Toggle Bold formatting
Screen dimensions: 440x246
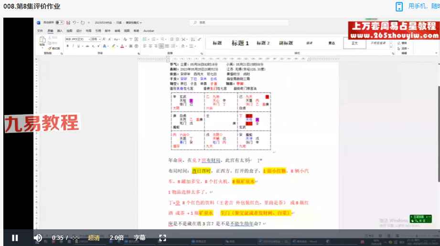[68, 46]
